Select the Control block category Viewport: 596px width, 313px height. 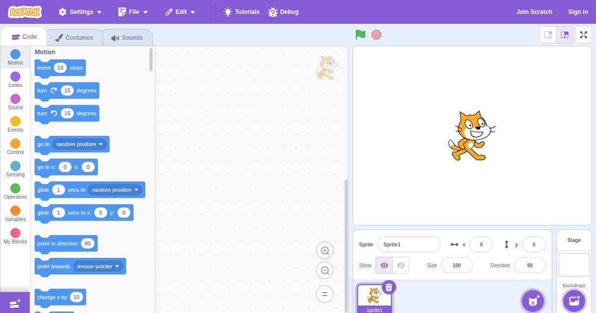tap(15, 147)
